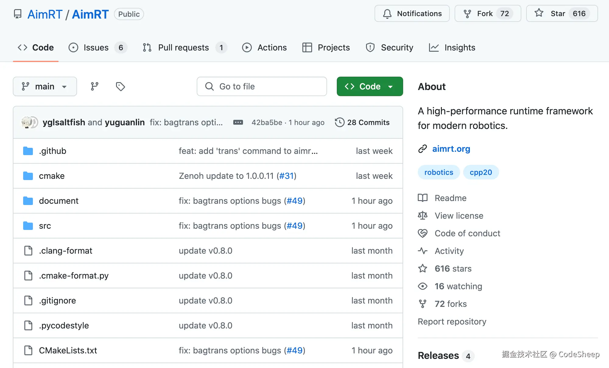Viewport: 609px width, 368px height.
Task: Click the commits history clock icon
Action: click(x=339, y=123)
